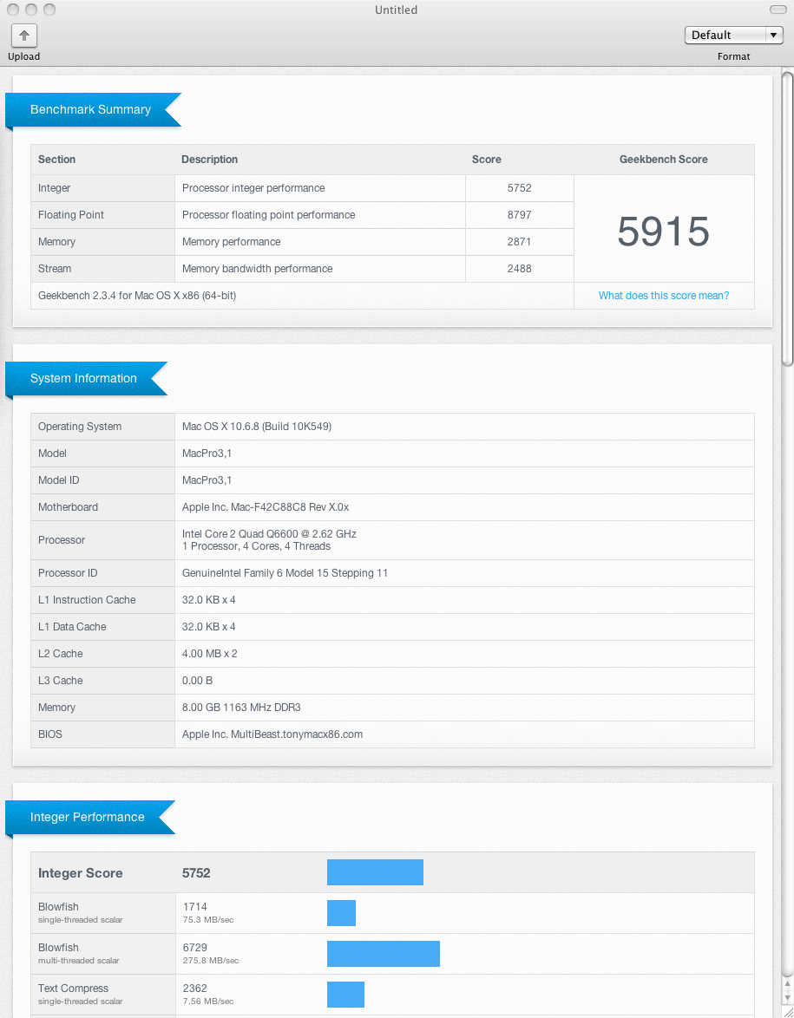Click the Benchmark Summary section banner
794x1018 pixels.
91,110
